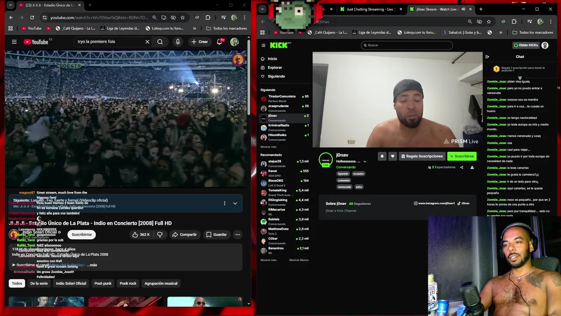Click the Kick Buscar search field
The image size is (561, 316).
tap(407, 45)
